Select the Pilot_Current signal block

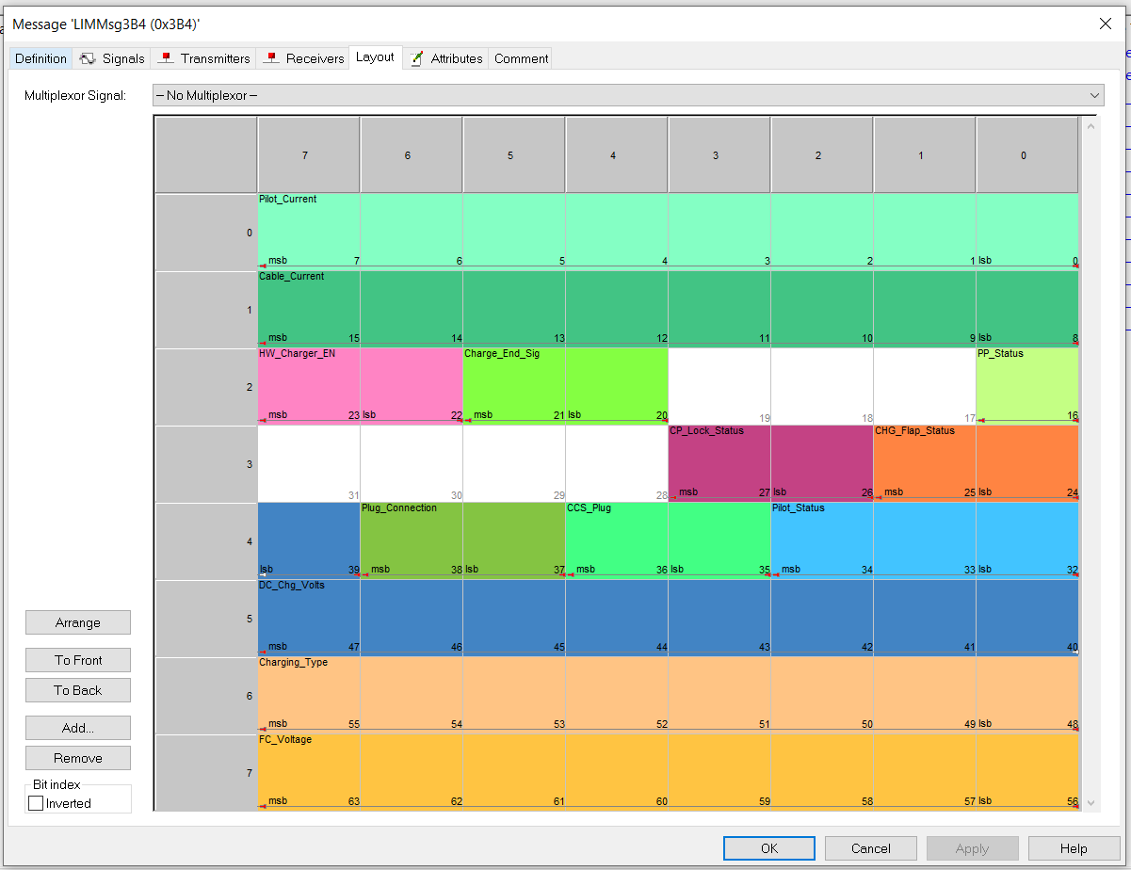(x=668, y=232)
